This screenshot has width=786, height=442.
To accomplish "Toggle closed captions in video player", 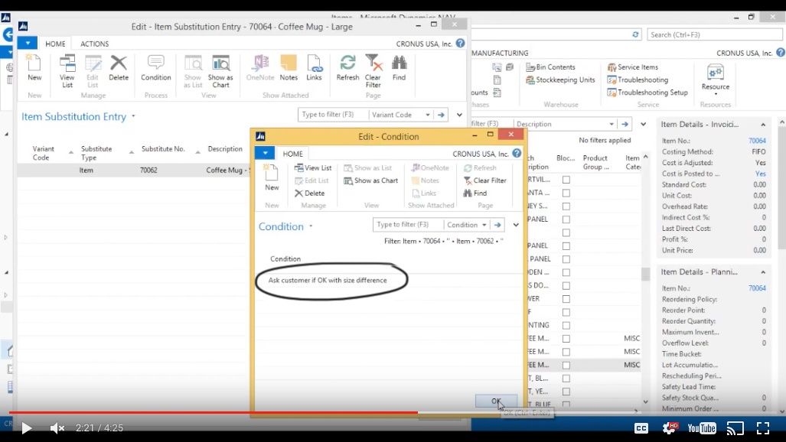I will pyautogui.click(x=641, y=428).
